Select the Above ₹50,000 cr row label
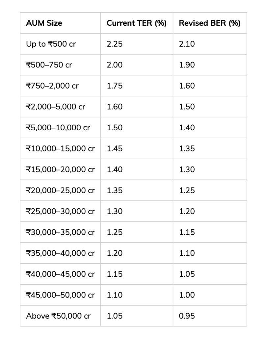Screen dimensions: 272x337 tap(58, 316)
